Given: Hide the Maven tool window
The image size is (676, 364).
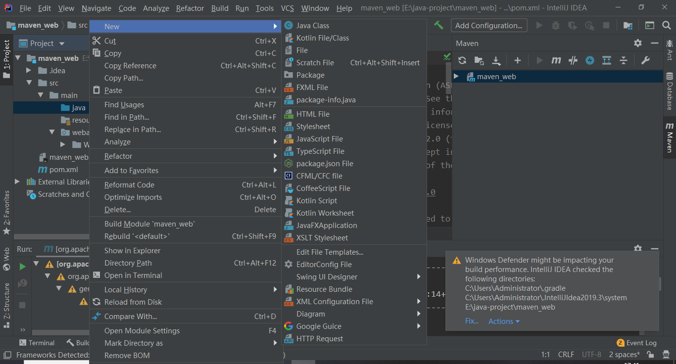Looking at the screenshot, I should (655, 43).
